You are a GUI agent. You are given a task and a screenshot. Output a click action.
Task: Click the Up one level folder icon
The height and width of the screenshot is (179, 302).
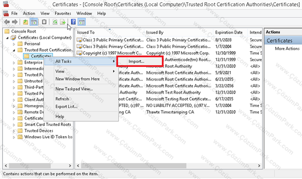pos(25,22)
